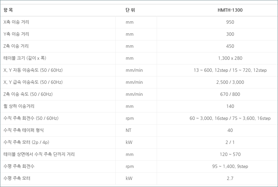Click the 2,500 / 3,000 rapid feed value

pyautogui.click(x=230, y=82)
